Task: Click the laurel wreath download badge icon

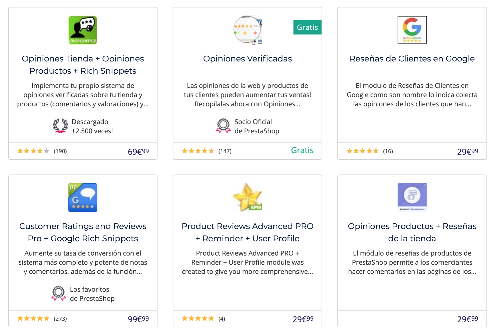Action: tap(60, 126)
